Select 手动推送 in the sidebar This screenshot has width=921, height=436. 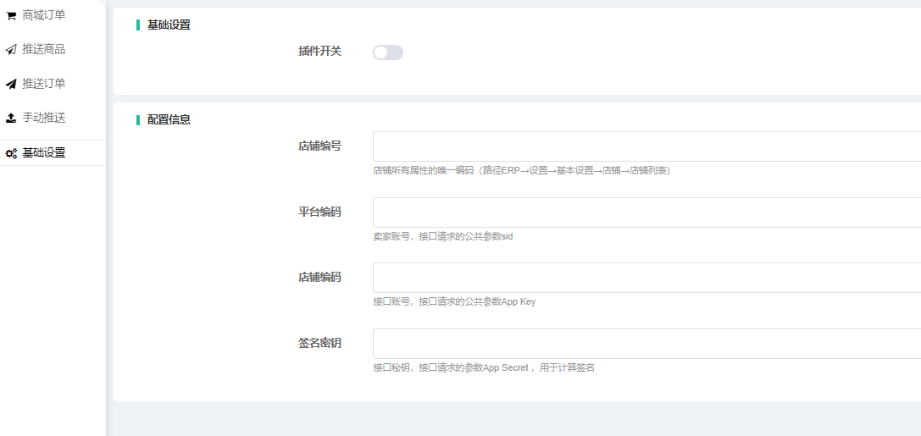pos(43,118)
